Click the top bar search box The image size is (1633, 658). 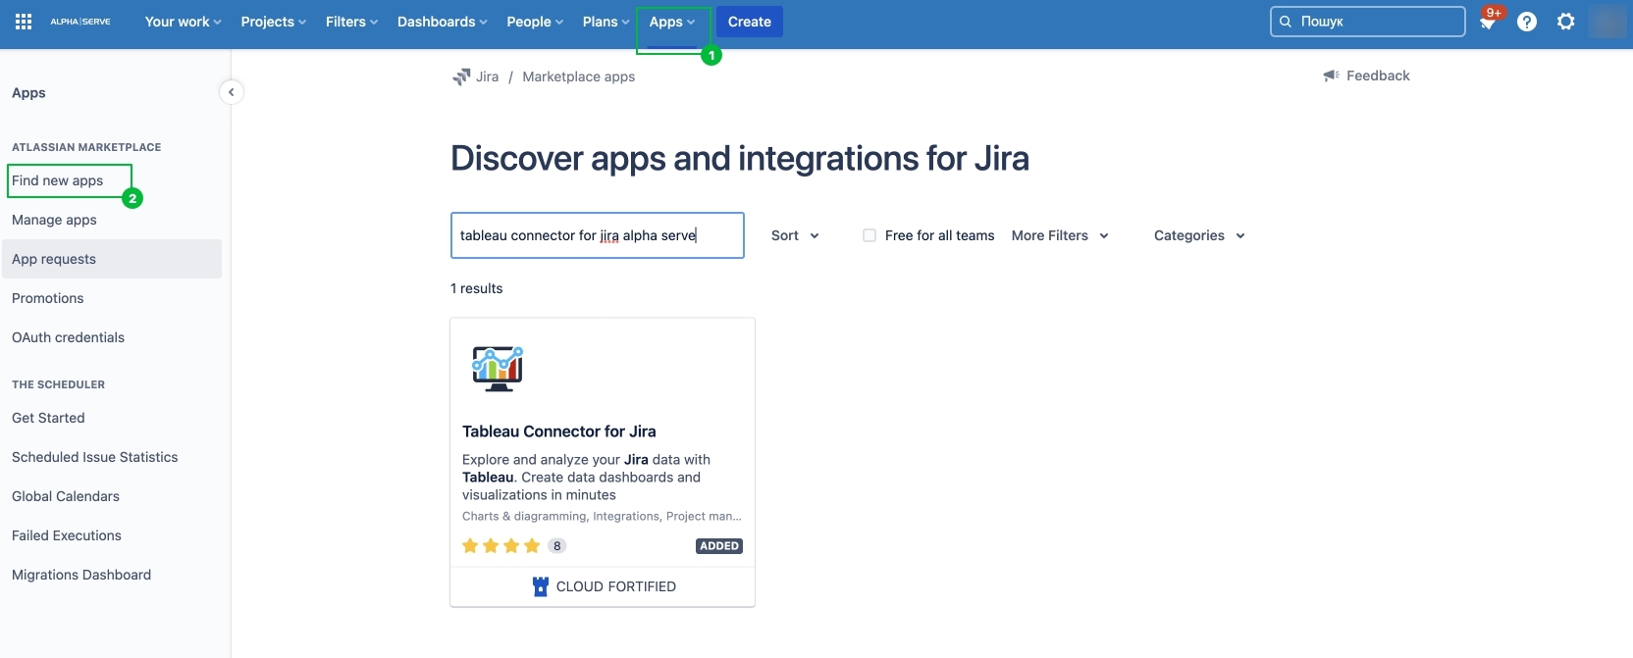point(1368,22)
